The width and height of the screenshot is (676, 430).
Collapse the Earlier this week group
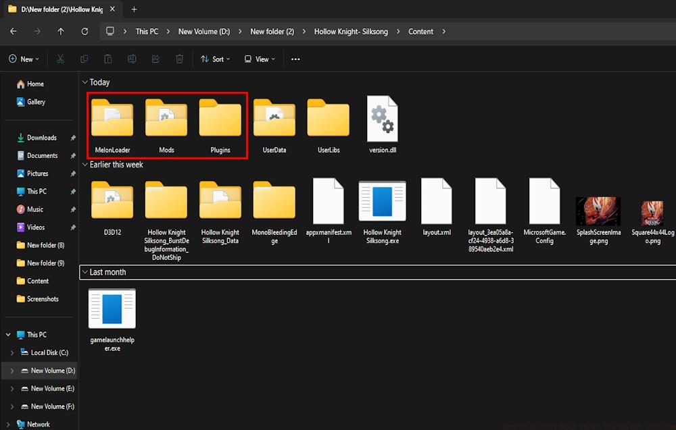coord(85,164)
